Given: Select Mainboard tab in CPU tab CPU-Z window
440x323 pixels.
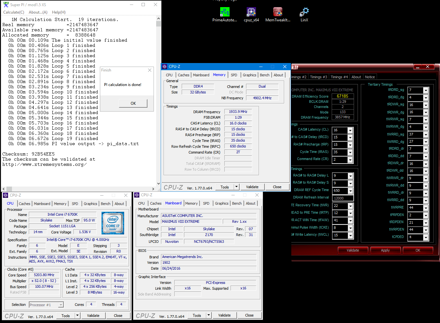Looking at the screenshot, I should tap(42, 204).
